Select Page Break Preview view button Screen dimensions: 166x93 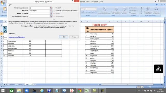(x=142, y=87)
